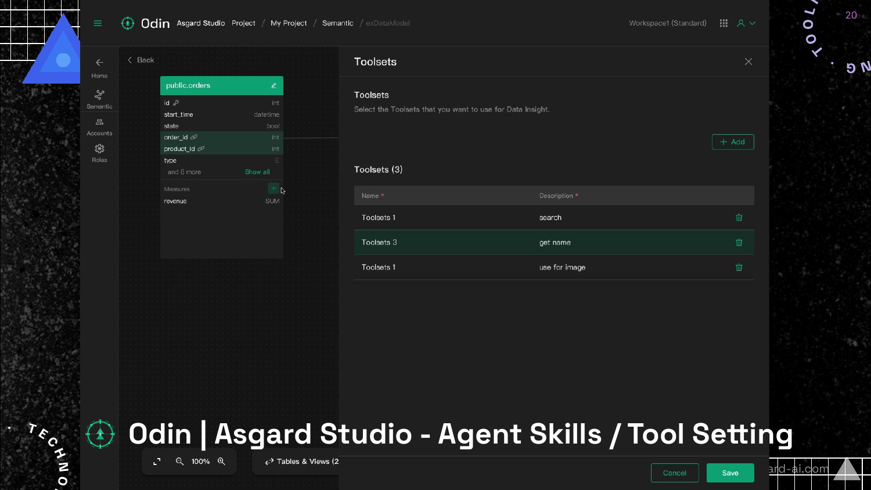Click the use for image description

coord(562,268)
